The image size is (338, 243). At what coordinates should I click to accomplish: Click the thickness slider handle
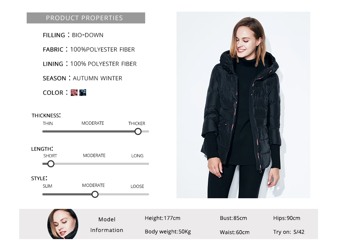tap(138, 131)
